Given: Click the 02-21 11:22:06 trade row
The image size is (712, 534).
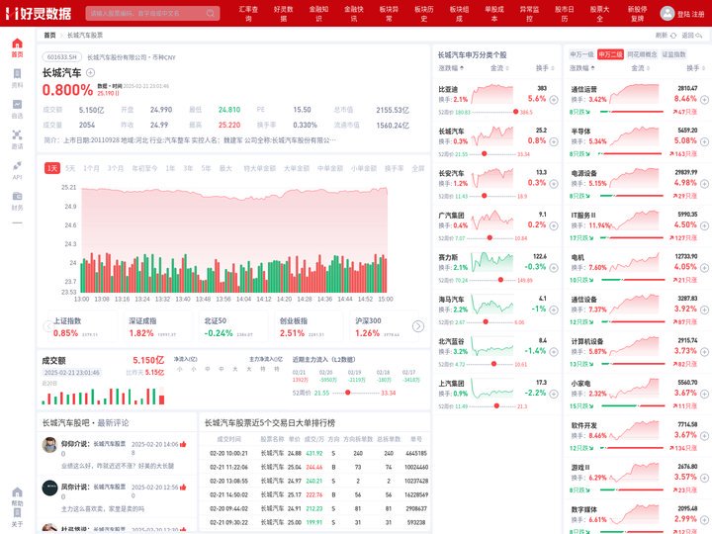Looking at the screenshot, I should (x=314, y=467).
